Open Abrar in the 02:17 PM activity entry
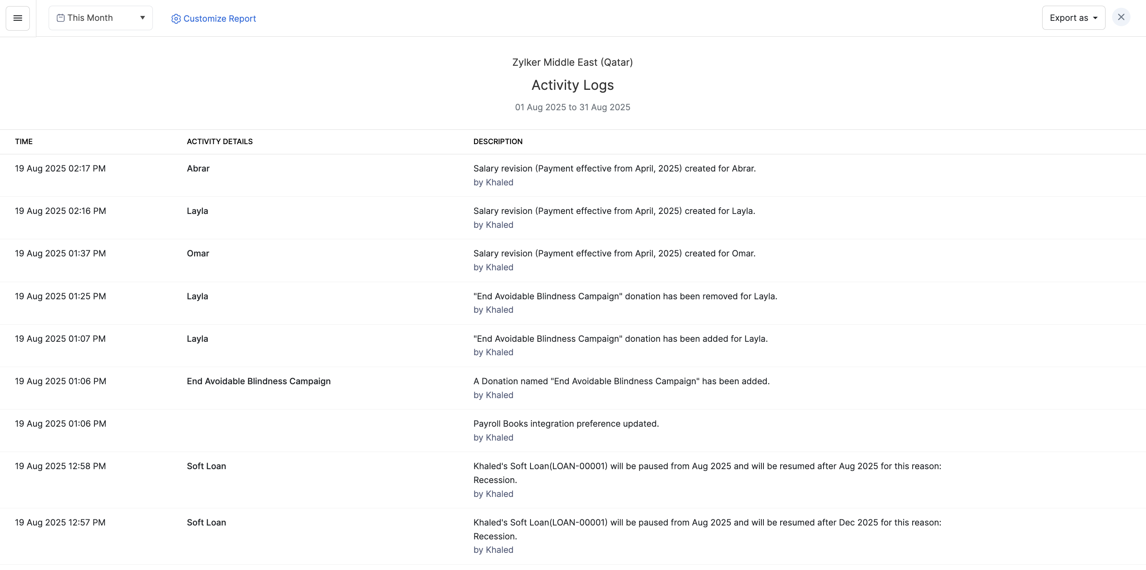The height and width of the screenshot is (570, 1146). (x=198, y=169)
